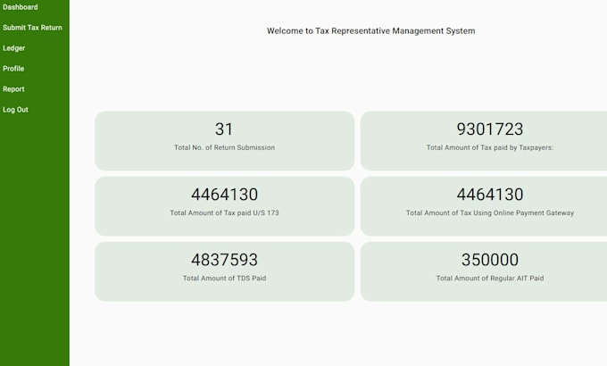
Task: Click the Online Payment Gateway tax card
Action: tap(484, 206)
